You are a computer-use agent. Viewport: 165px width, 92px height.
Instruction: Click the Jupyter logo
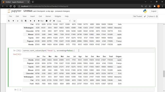coord(14,11)
